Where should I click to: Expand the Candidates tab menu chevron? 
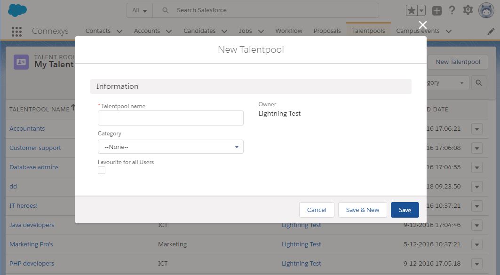pyautogui.click(x=224, y=31)
